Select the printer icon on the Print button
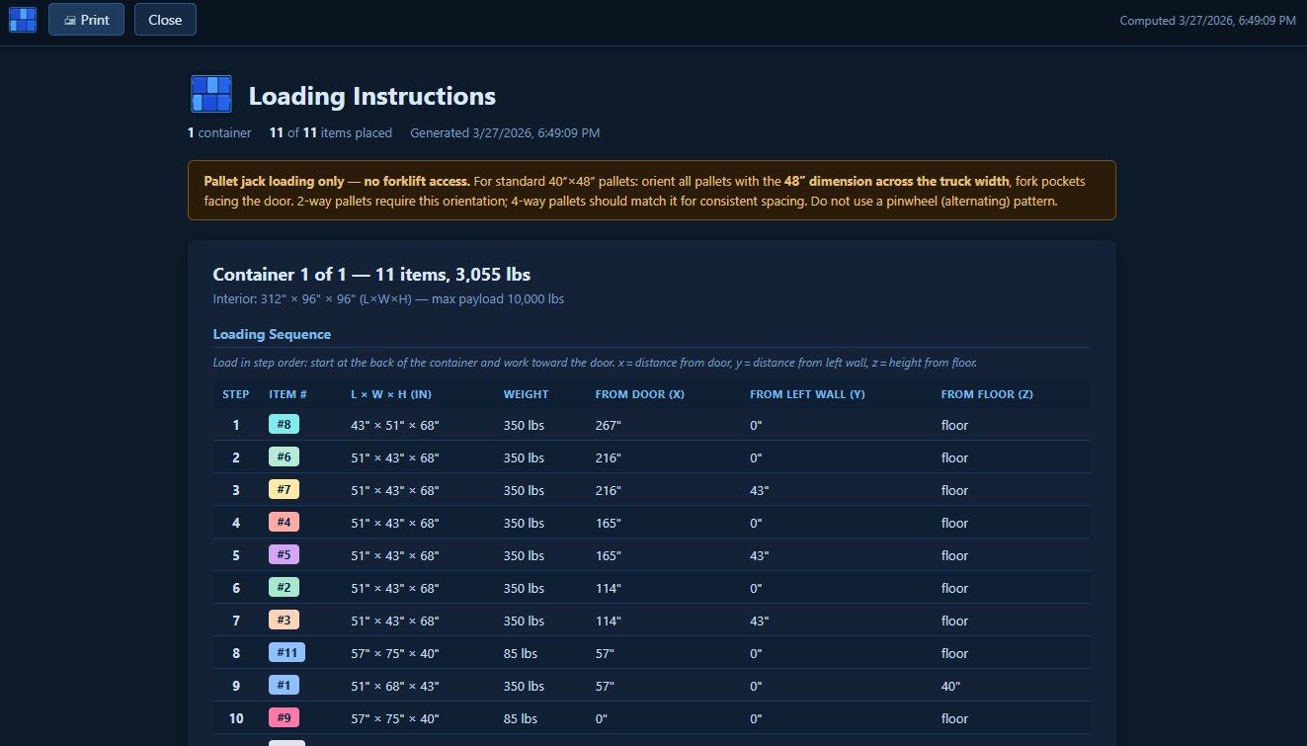The image size is (1307, 746). point(66,19)
